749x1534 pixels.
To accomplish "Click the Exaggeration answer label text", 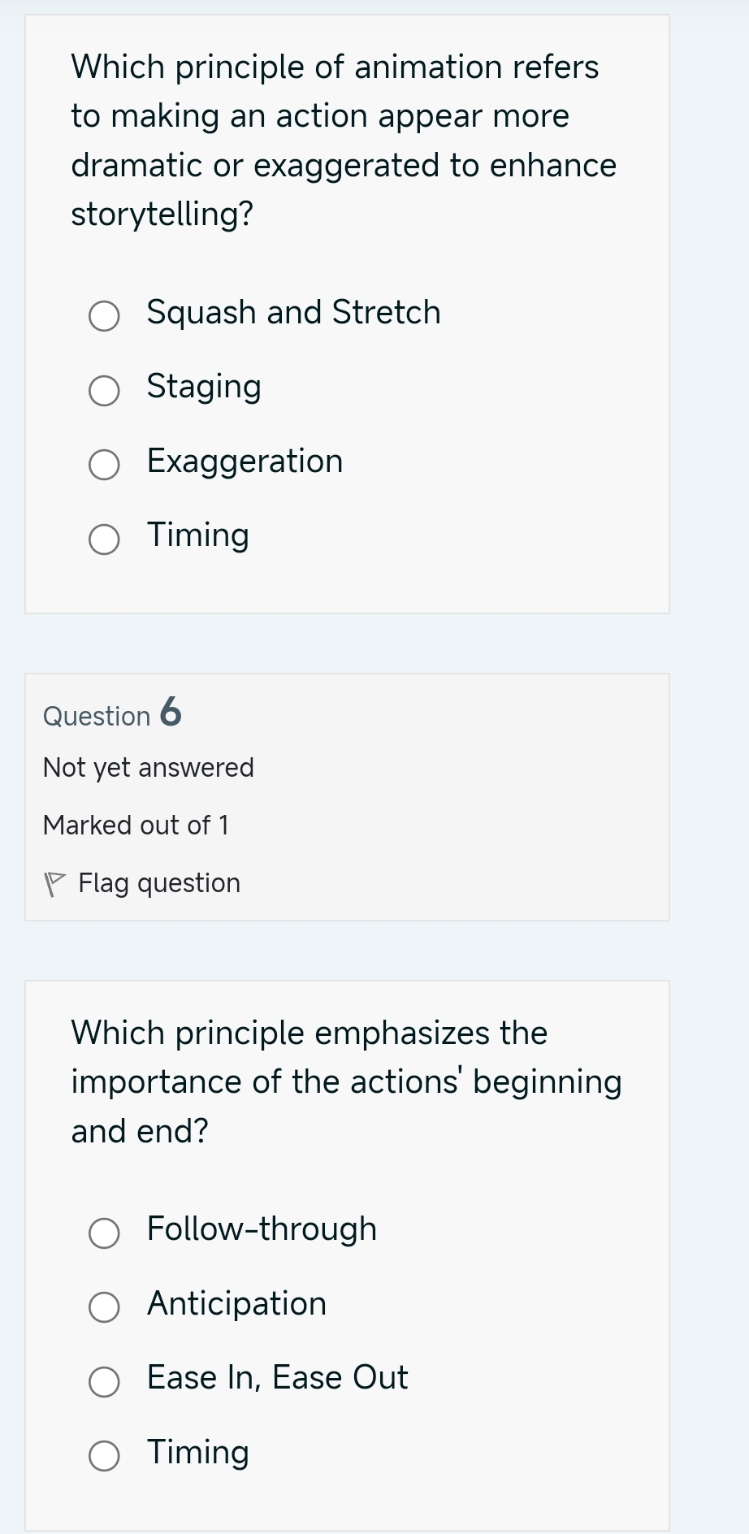I will pos(245,461).
